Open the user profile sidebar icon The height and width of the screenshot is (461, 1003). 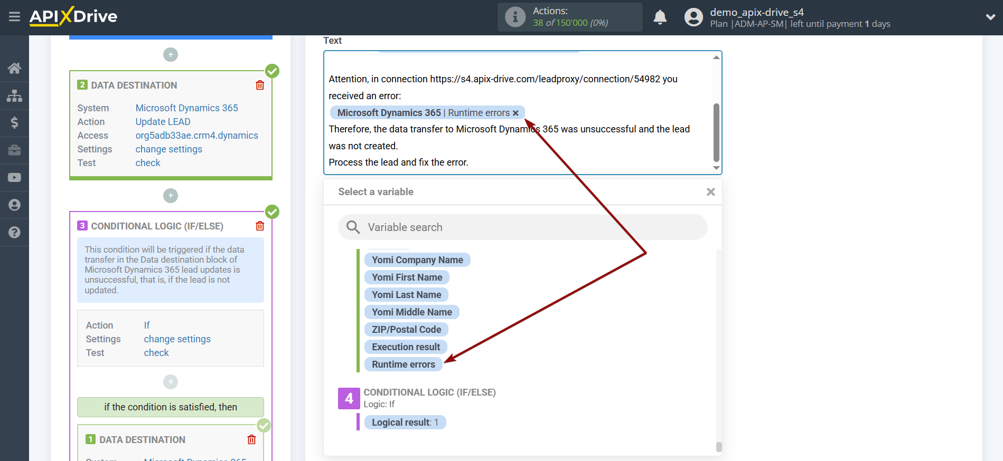click(x=14, y=205)
